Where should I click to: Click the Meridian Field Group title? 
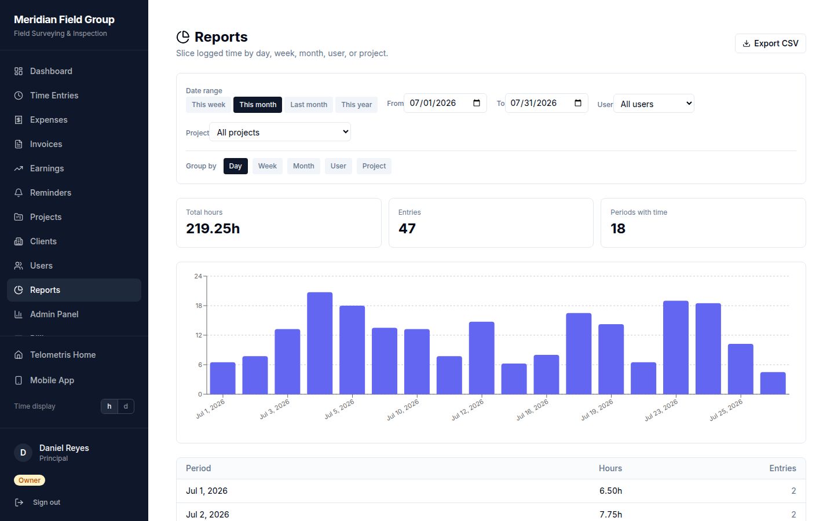click(64, 20)
